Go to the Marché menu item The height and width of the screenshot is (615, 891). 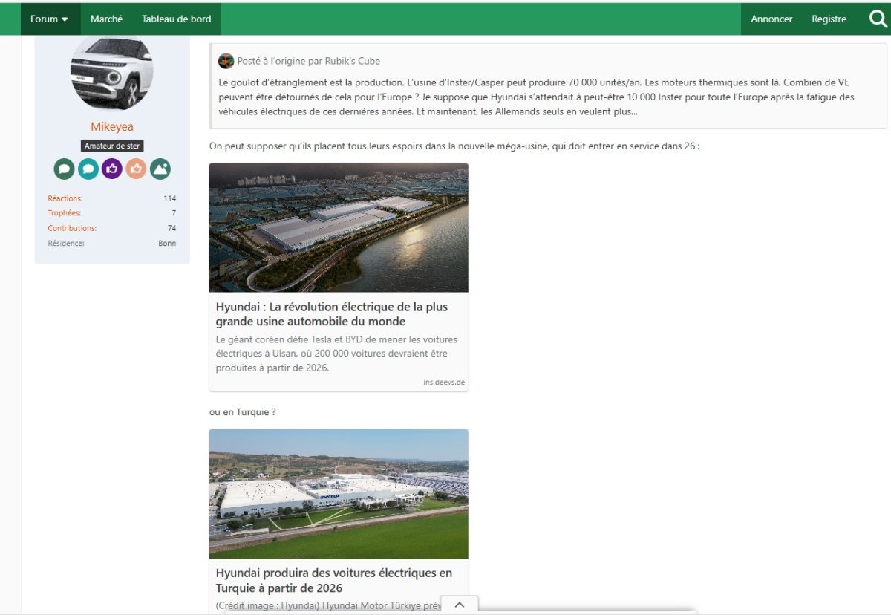[x=107, y=19]
